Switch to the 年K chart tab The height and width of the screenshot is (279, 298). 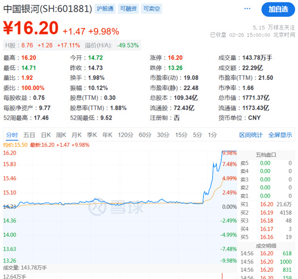(x=107, y=135)
